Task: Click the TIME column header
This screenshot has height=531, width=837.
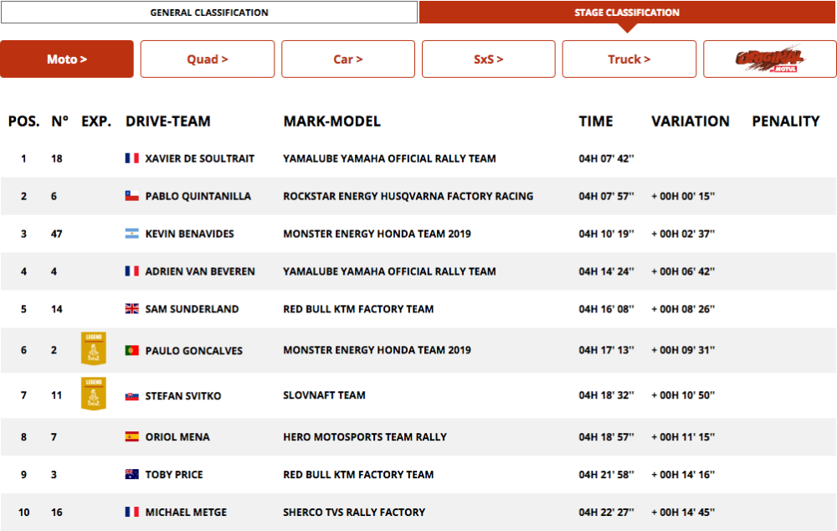Action: point(595,121)
